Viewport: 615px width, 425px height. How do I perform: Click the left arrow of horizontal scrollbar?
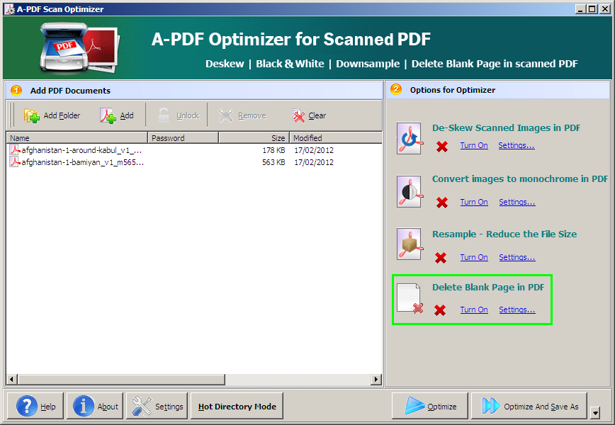(11, 379)
